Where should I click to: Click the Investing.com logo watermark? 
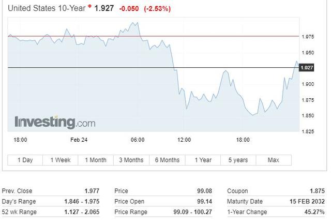click(x=55, y=123)
